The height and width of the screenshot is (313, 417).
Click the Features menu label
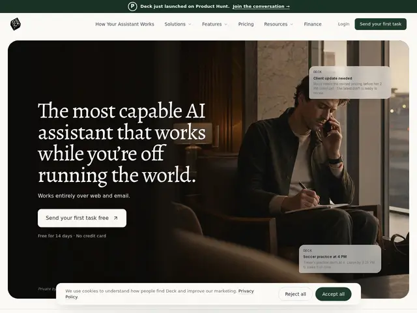[x=212, y=24]
